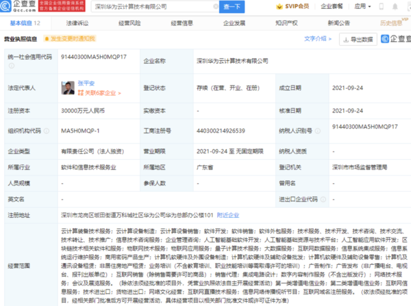Viewport: 411px width, 306px height.
Task: Select 组织机构代码 value MA5H0MQP-1
Action: pyautogui.click(x=80, y=131)
